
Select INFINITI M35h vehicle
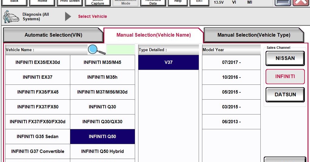103,77
